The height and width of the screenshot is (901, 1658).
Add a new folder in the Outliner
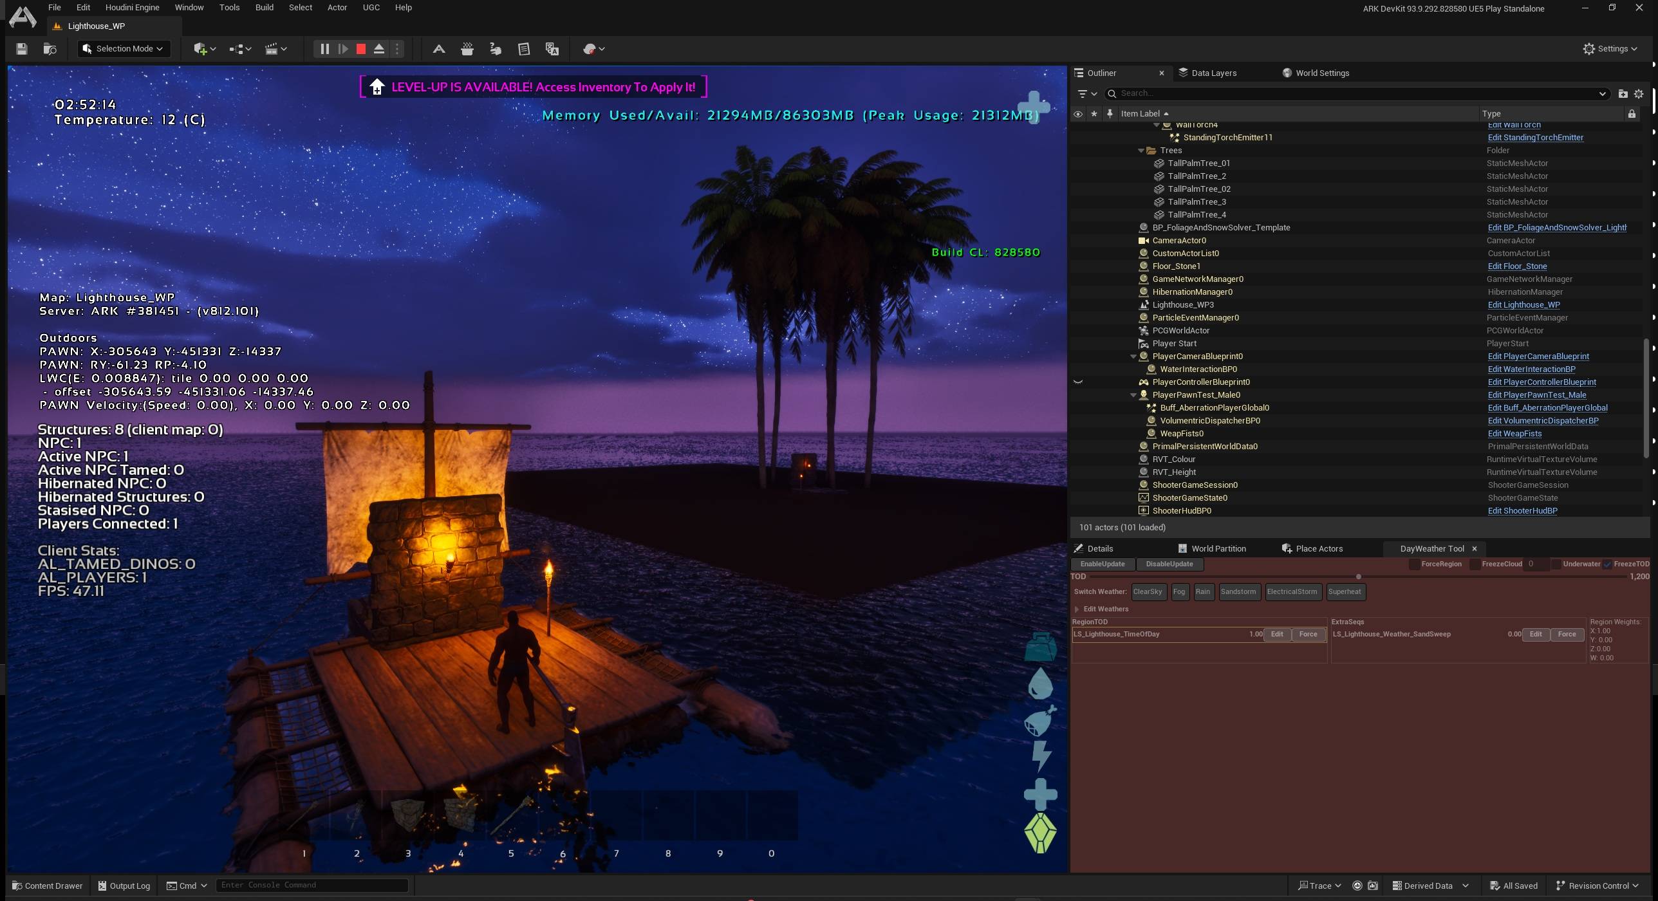1623,93
